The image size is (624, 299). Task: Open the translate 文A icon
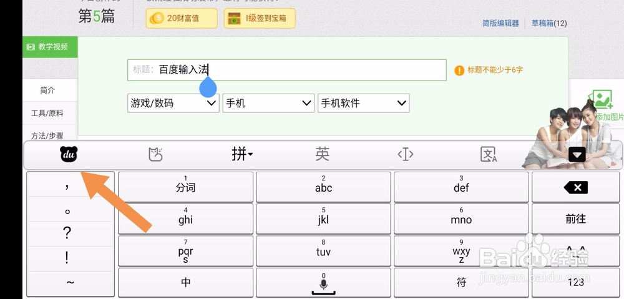point(489,154)
